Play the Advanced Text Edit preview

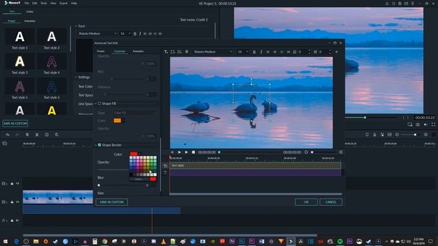[x=186, y=152]
